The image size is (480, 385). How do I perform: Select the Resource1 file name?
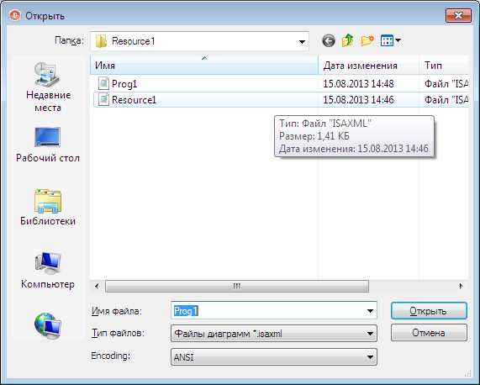pyautogui.click(x=135, y=100)
